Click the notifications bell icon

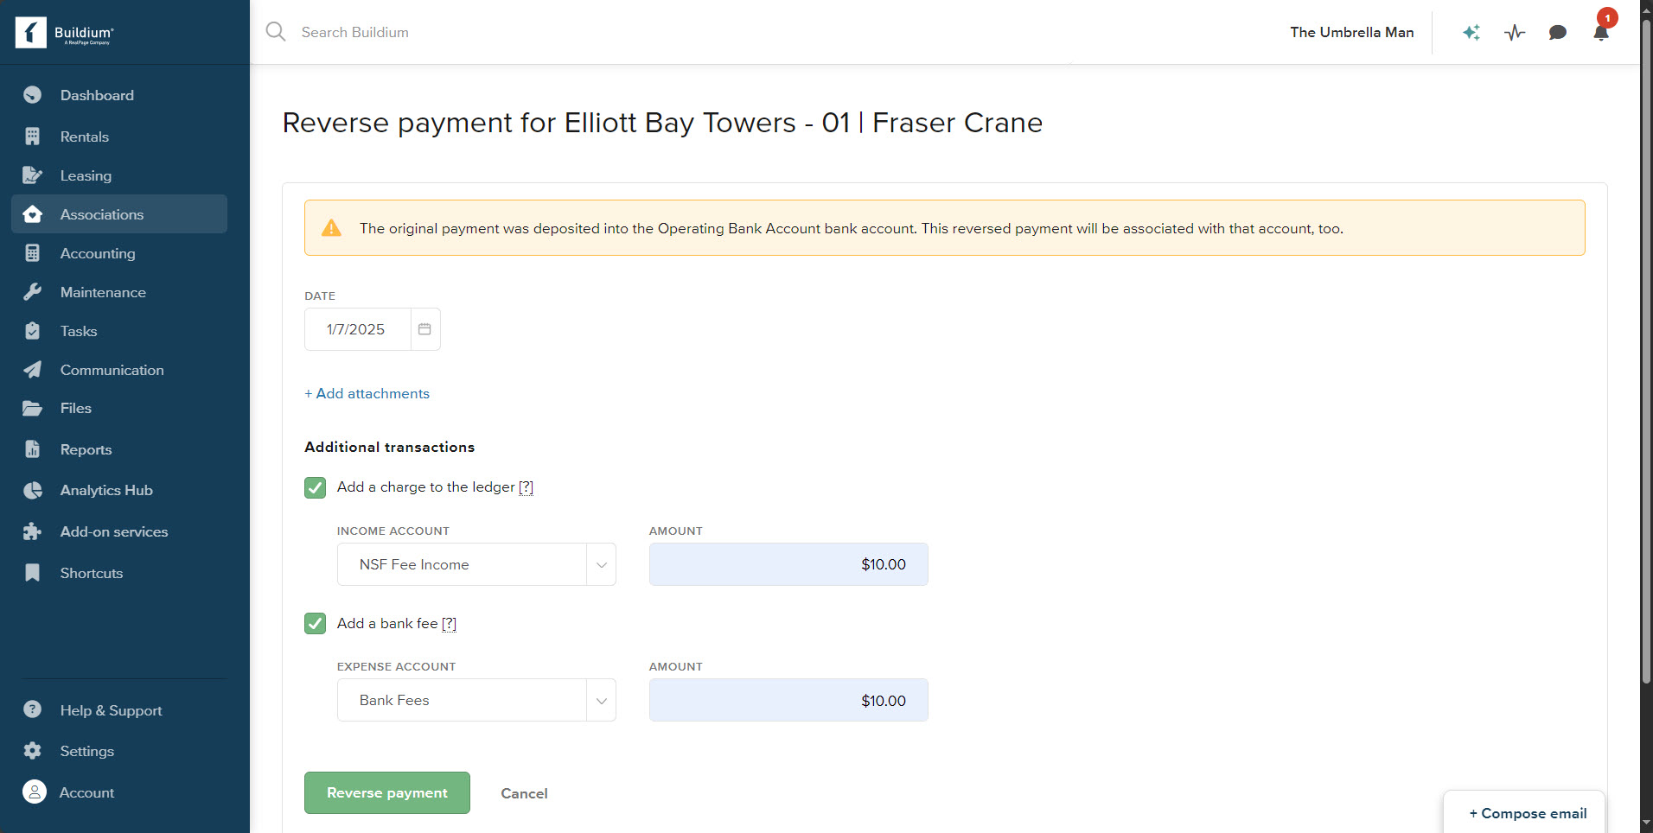1600,32
